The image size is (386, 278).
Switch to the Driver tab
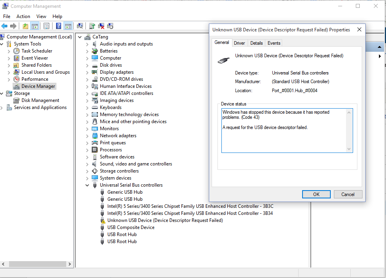point(239,43)
